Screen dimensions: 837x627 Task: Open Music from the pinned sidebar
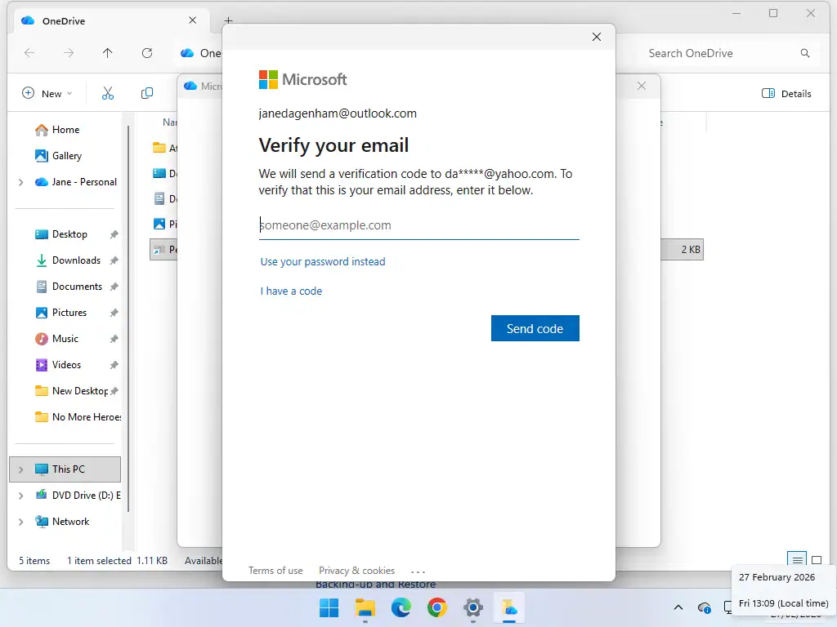coord(64,338)
